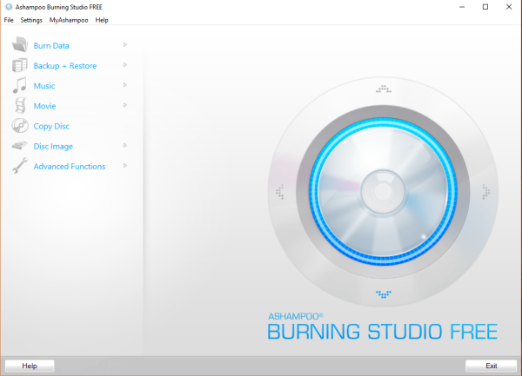This screenshot has width=522, height=376.
Task: Choose the Movie label
Action: (x=44, y=106)
